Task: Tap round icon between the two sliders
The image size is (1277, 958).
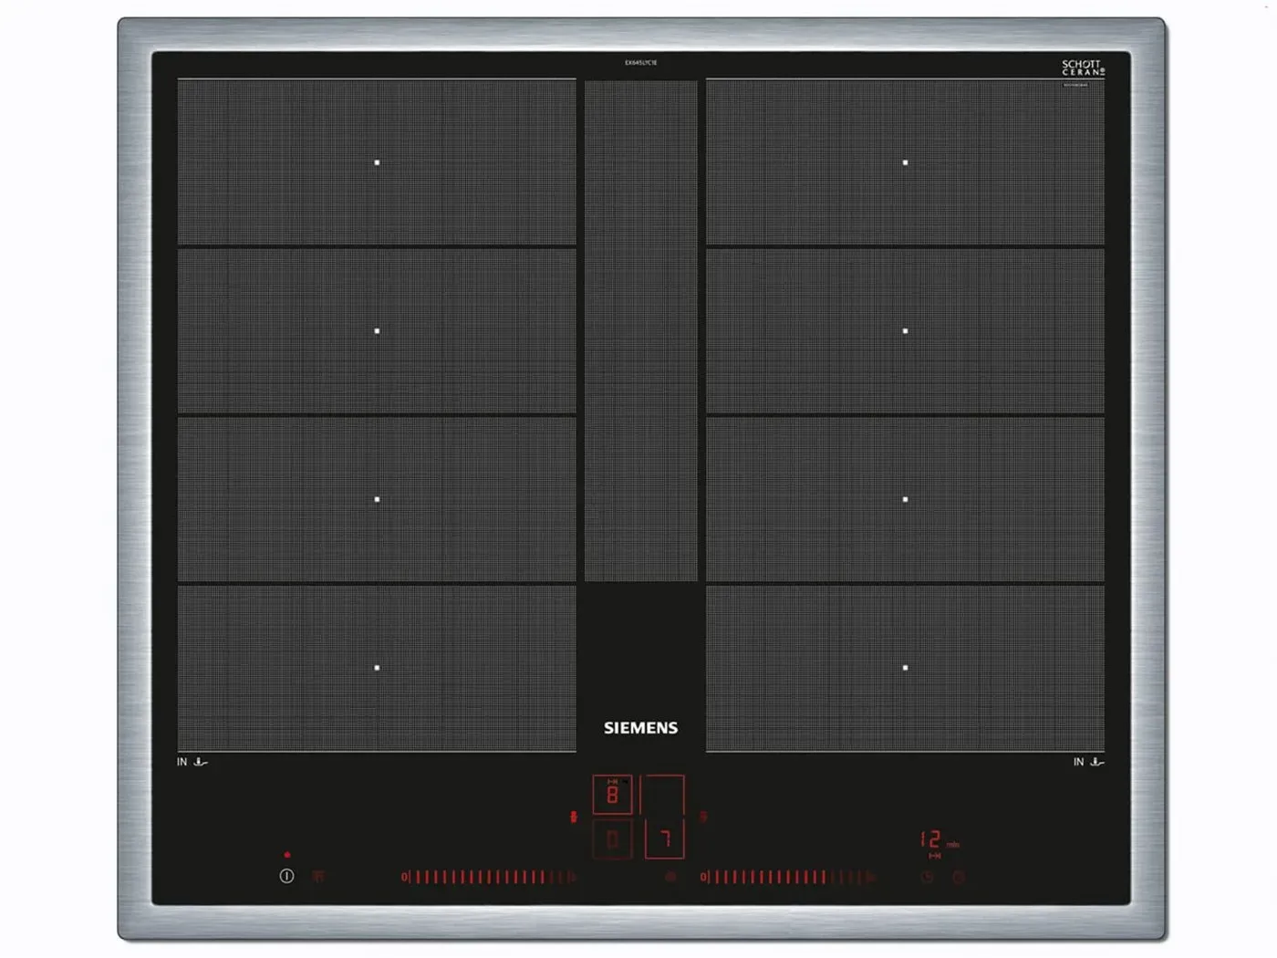Action: click(x=670, y=877)
